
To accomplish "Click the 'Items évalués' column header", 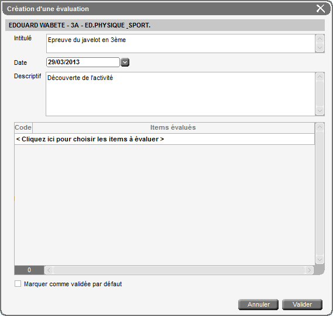I will coord(173,127).
